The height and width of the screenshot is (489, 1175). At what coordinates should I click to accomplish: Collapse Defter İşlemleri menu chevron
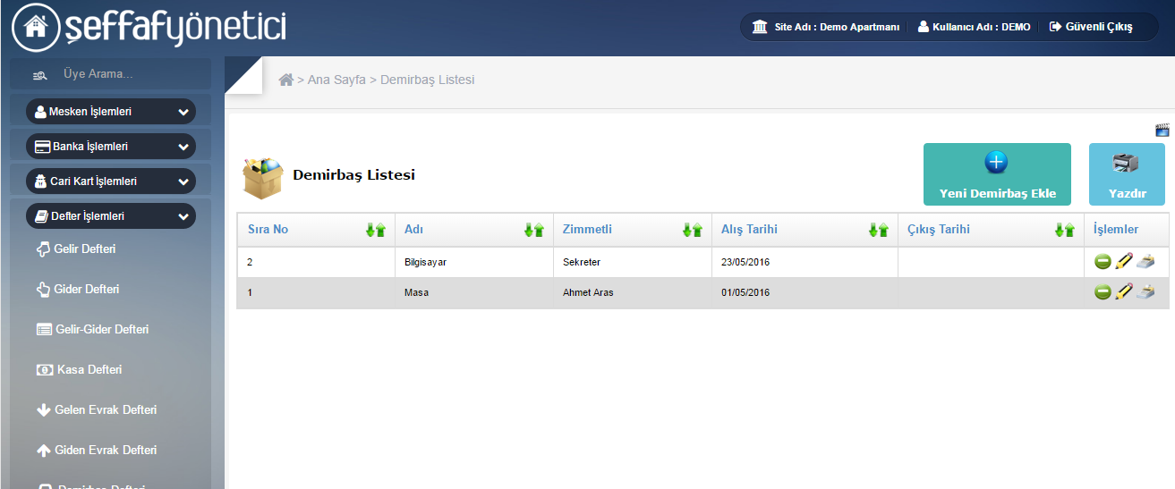tap(183, 216)
